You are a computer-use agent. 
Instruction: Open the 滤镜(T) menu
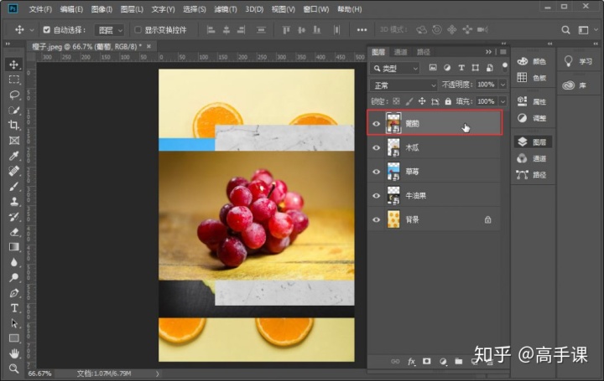tap(226, 9)
